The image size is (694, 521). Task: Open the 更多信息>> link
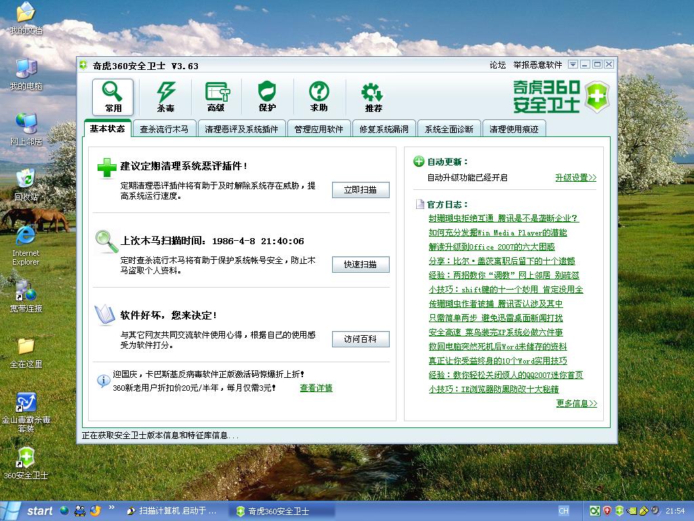(x=577, y=403)
